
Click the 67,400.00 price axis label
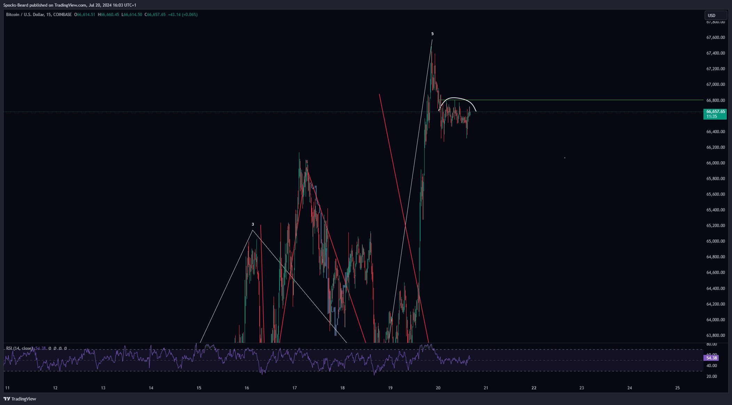pyautogui.click(x=716, y=53)
